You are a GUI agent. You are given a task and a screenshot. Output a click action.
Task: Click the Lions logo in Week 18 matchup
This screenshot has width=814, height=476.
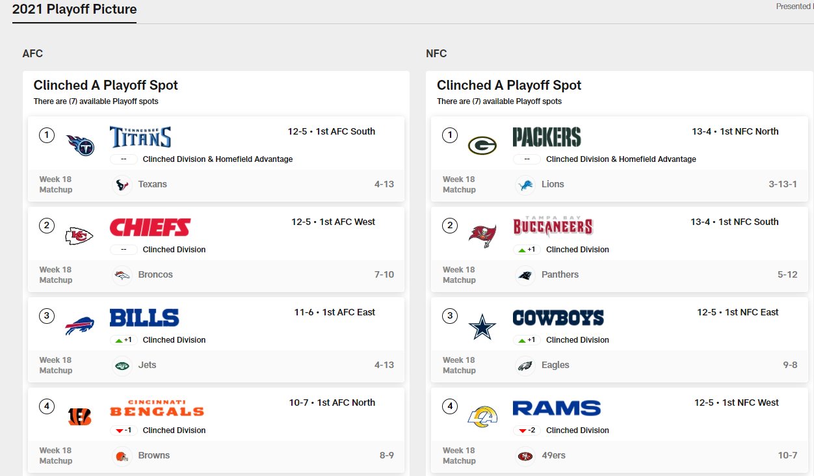pos(525,185)
